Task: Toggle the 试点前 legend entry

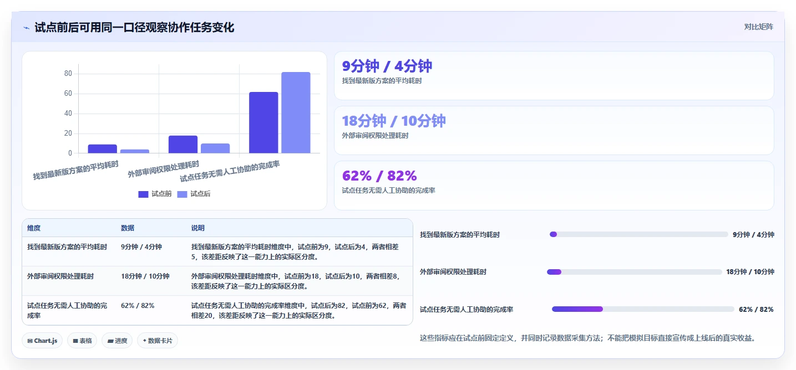Action: click(155, 194)
